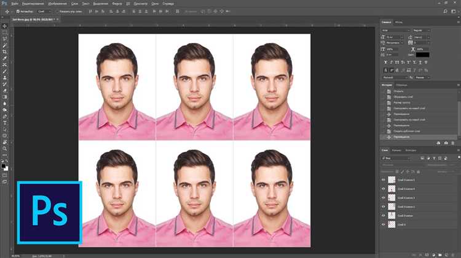
Task: Open the Filter menu in the menu bar
Action: [x=117, y=4]
